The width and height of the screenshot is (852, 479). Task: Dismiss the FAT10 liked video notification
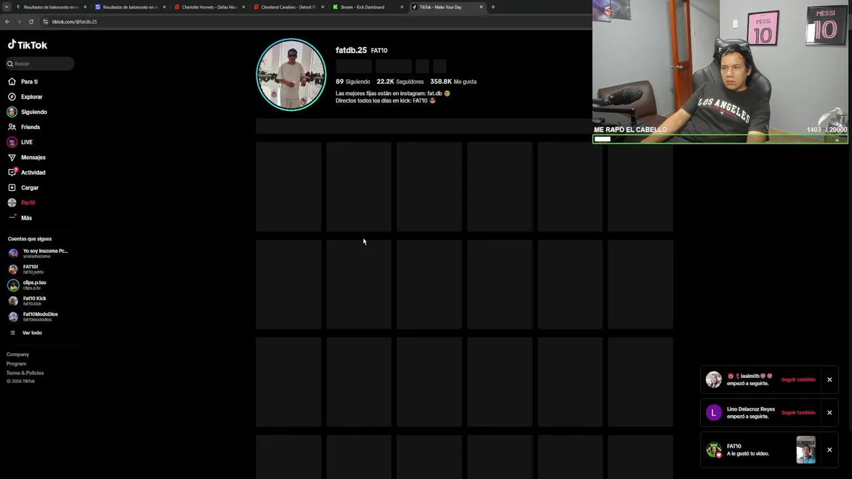(829, 450)
